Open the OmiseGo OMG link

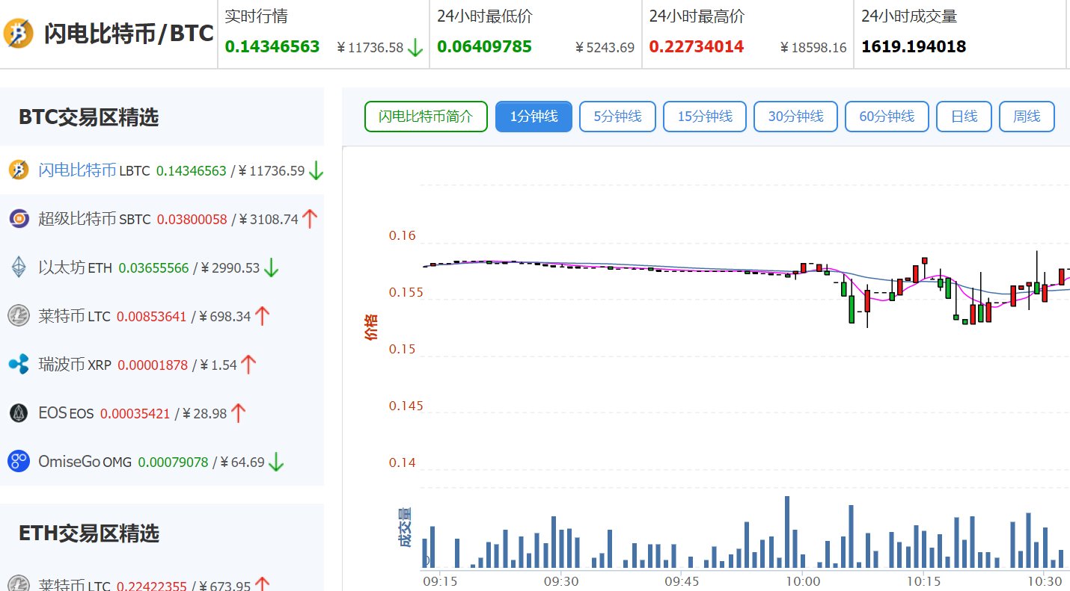(x=85, y=462)
